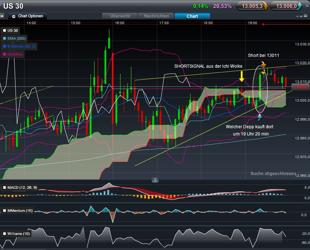Click the 'Suche abgeschlossen' status text
This screenshot has height=250, width=310.
(x=273, y=174)
